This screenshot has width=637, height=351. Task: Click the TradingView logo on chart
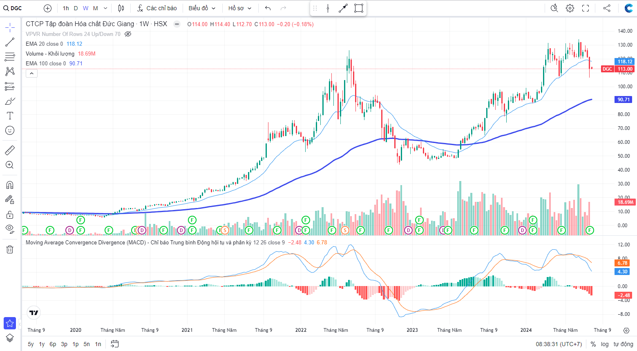[34, 313]
